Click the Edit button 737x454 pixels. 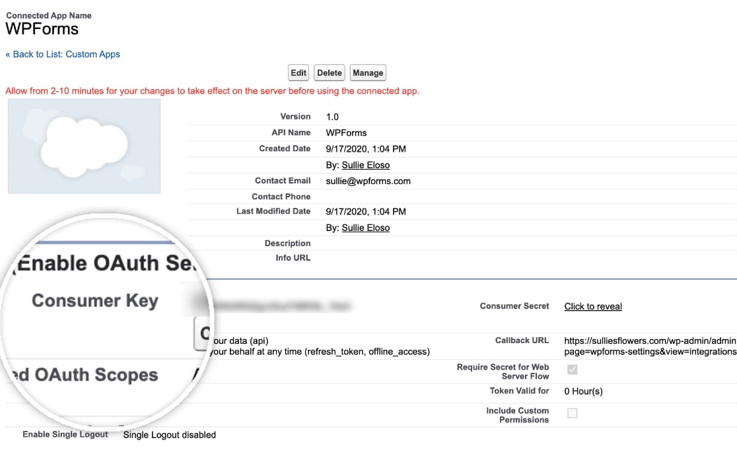[297, 73]
